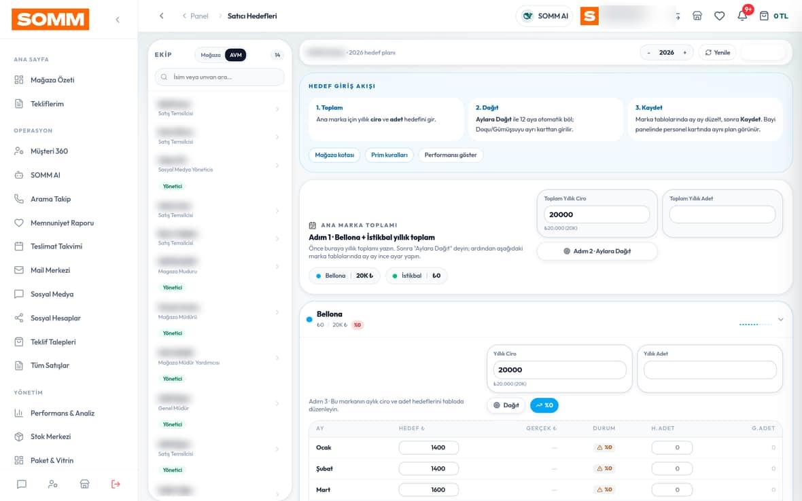Open the chat bubble icon in sidebar footer
802x501 pixels.
pyautogui.click(x=22, y=484)
